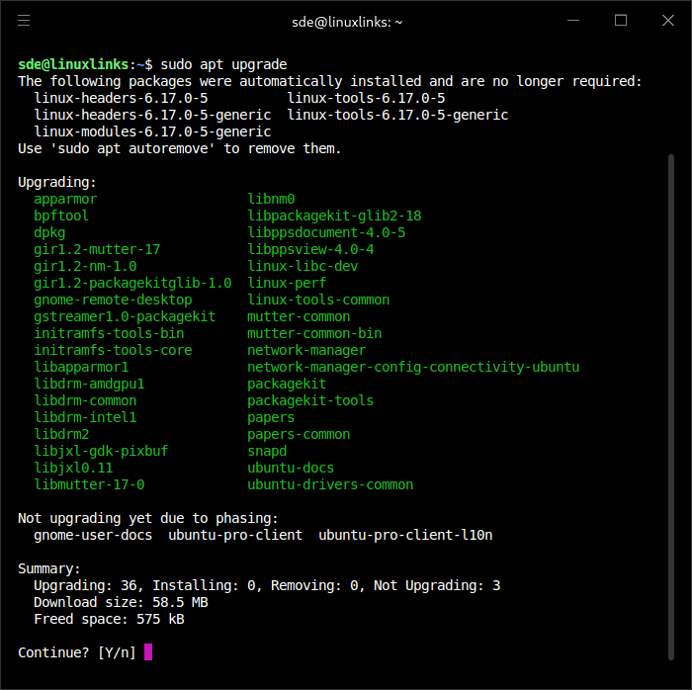The width and height of the screenshot is (692, 690).
Task: Open the terminal hamburger menu
Action: (x=24, y=20)
